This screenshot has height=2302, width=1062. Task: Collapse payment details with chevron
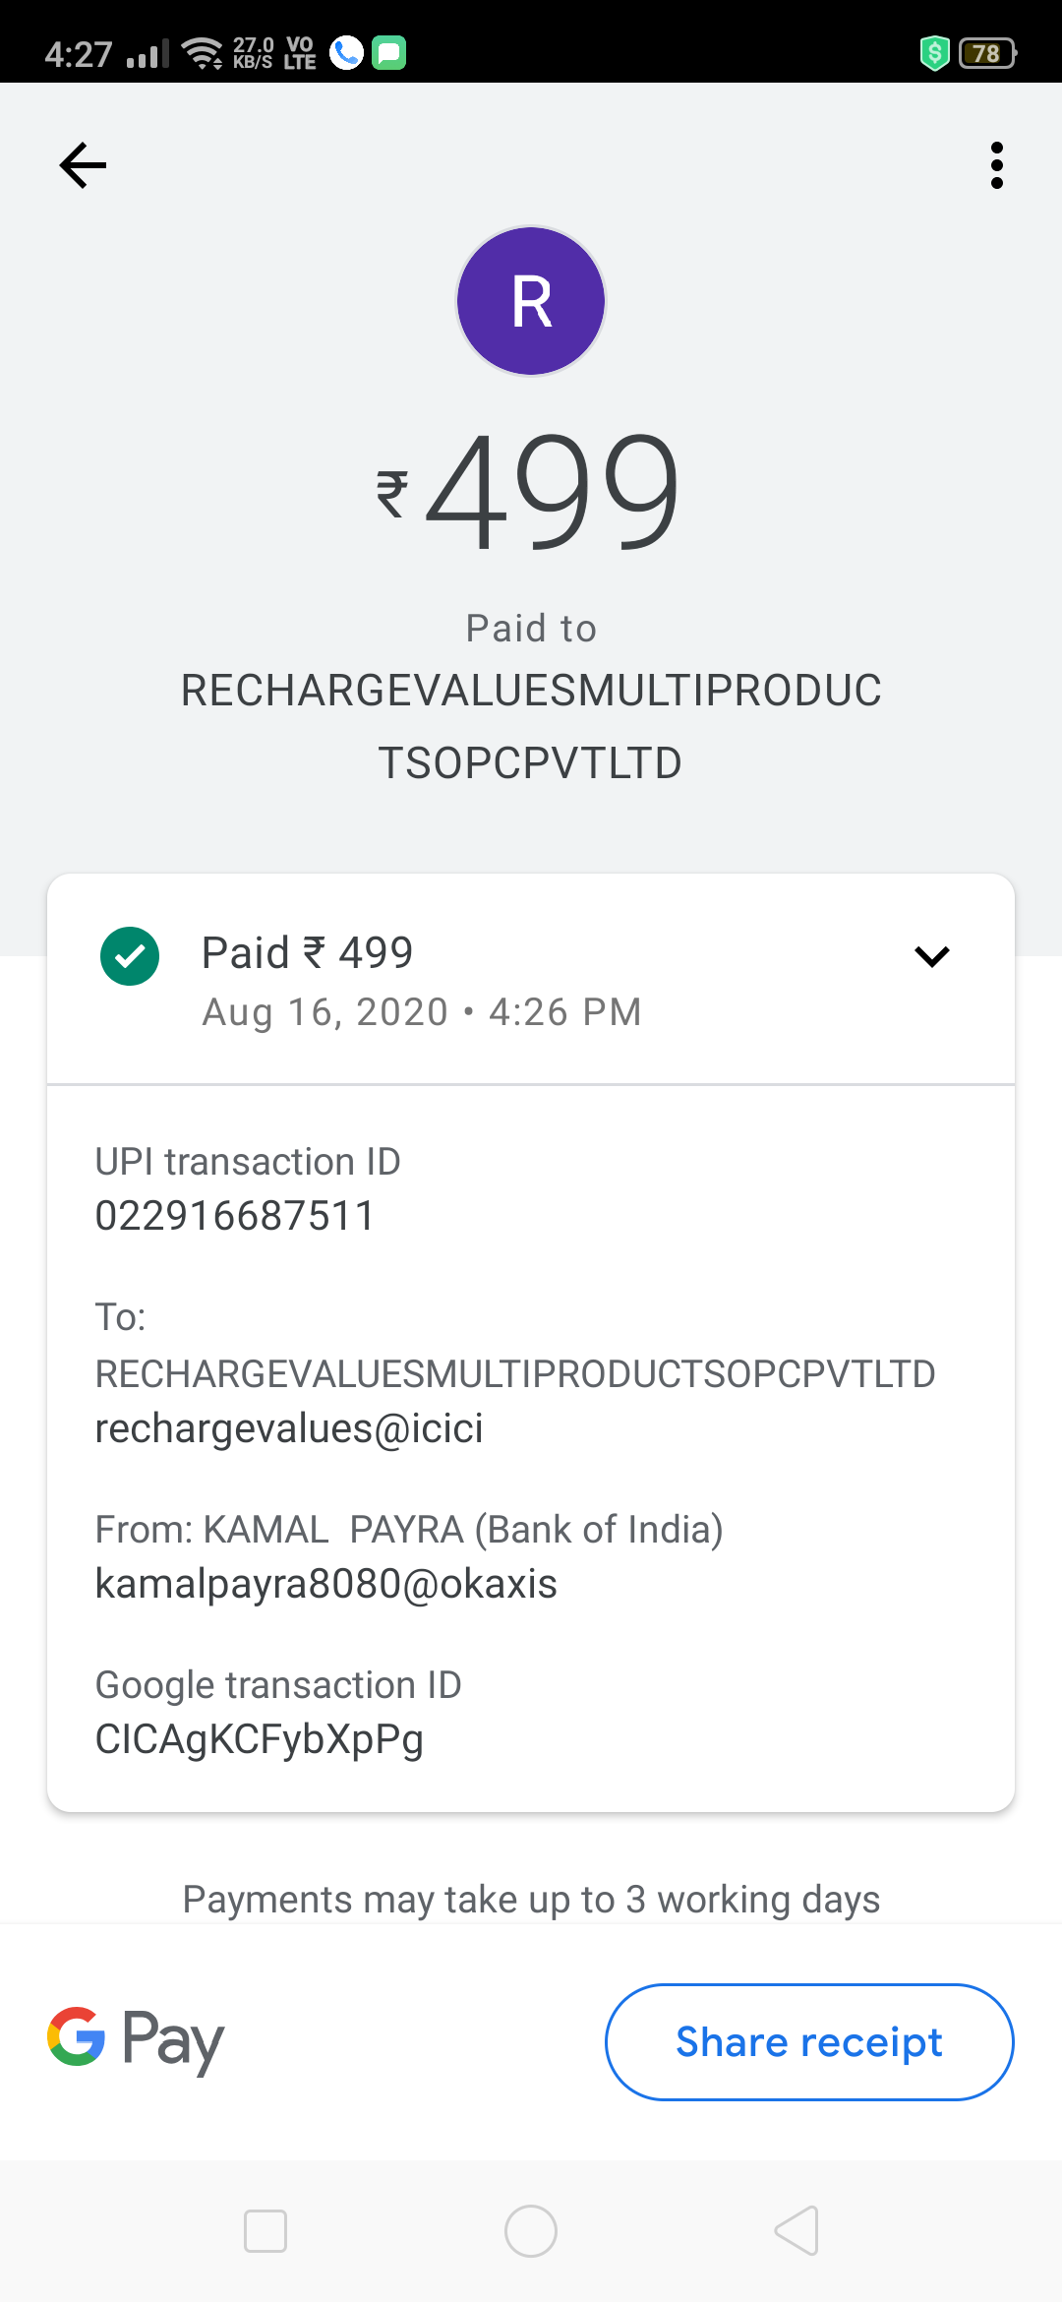click(931, 956)
